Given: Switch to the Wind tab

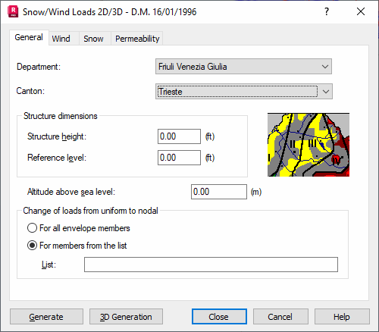Looking at the screenshot, I should click(x=61, y=39).
